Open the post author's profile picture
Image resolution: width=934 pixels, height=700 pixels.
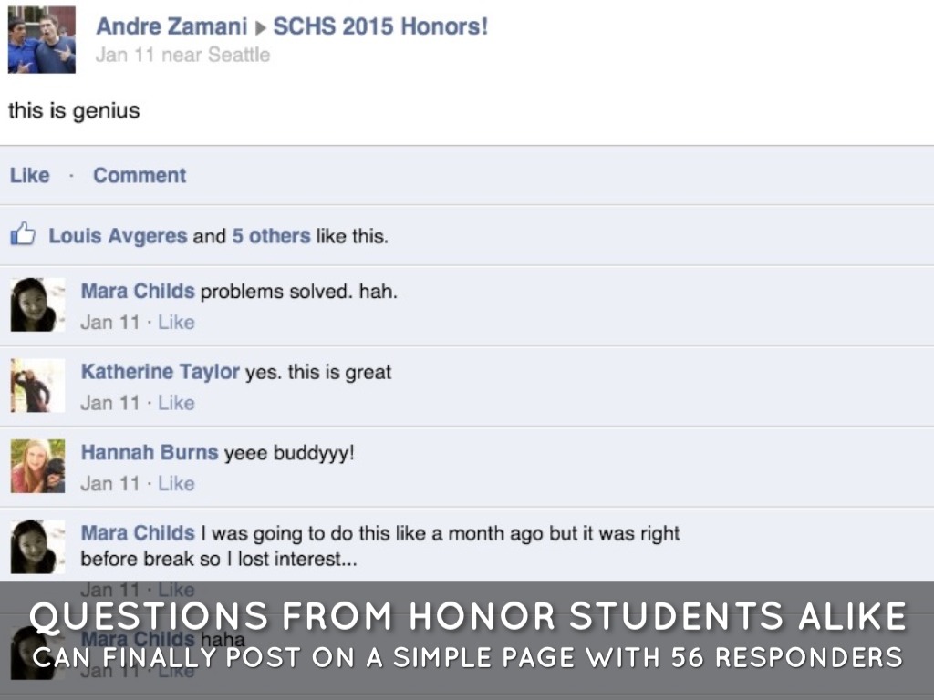[42, 40]
